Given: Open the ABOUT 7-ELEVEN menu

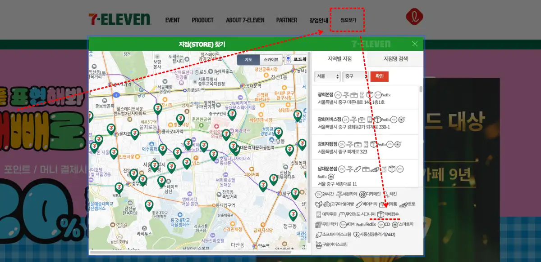Looking at the screenshot, I should (x=245, y=20).
